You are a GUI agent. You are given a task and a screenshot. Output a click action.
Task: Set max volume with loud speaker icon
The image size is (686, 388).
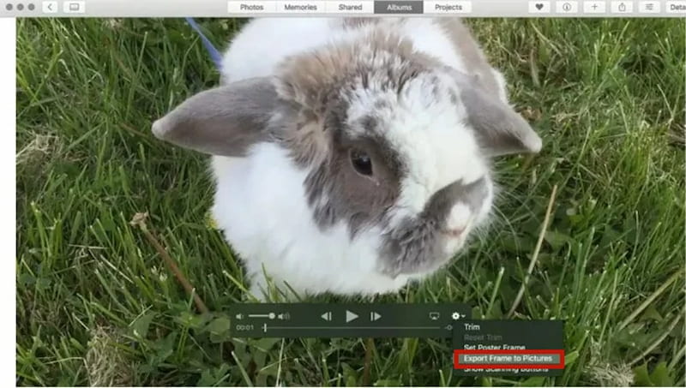pos(285,316)
